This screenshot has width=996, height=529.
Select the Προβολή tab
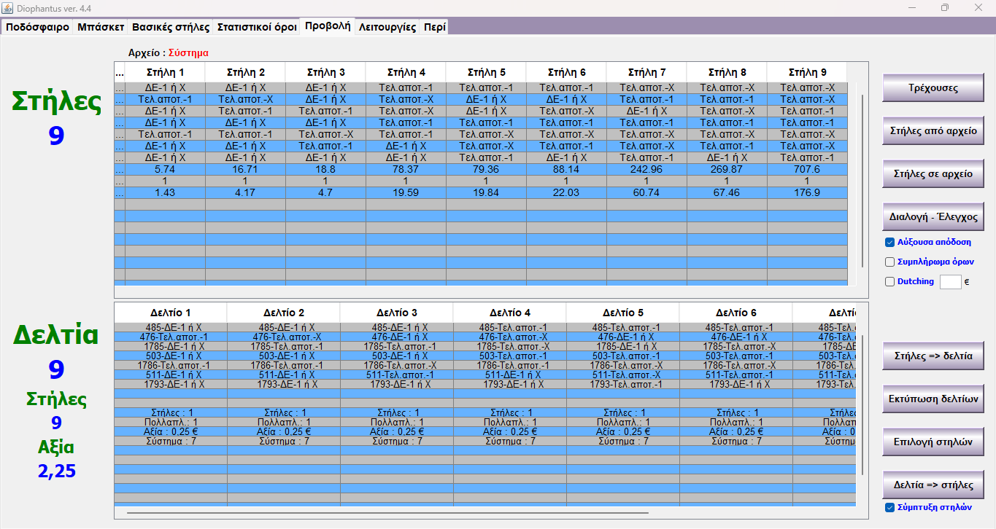coord(328,26)
